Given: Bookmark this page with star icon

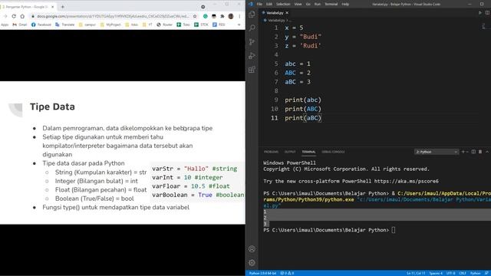Looking at the screenshot, I should coord(195,16).
